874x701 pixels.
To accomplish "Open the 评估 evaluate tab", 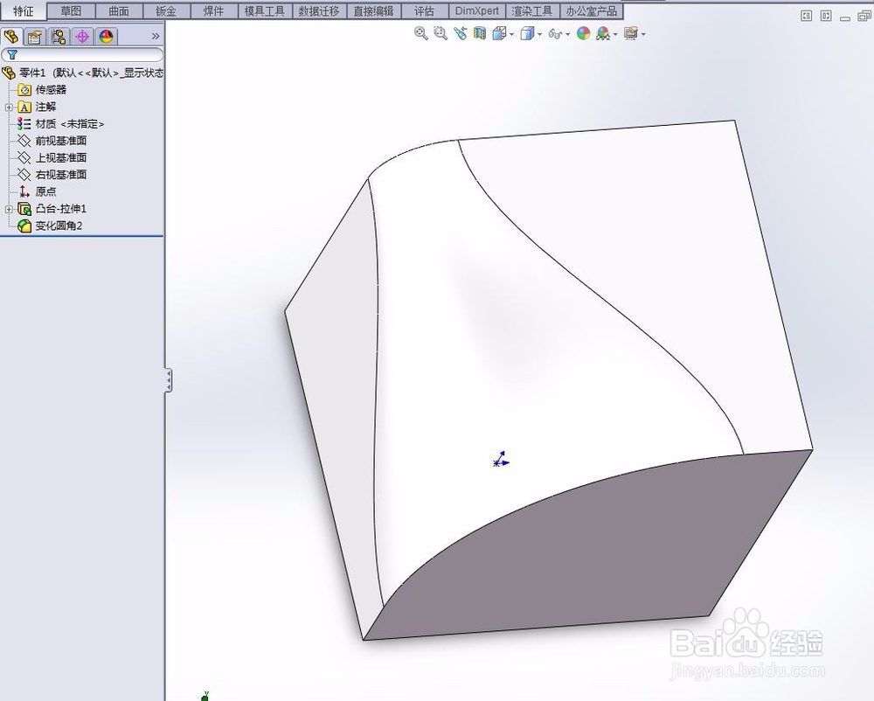I will [x=424, y=10].
